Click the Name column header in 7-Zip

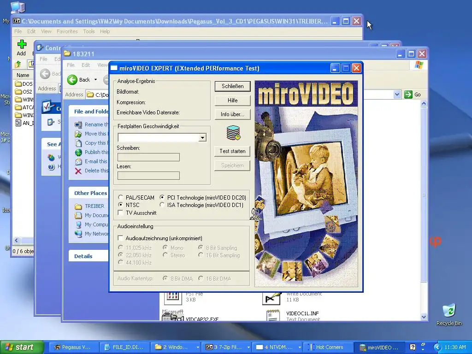(23, 75)
